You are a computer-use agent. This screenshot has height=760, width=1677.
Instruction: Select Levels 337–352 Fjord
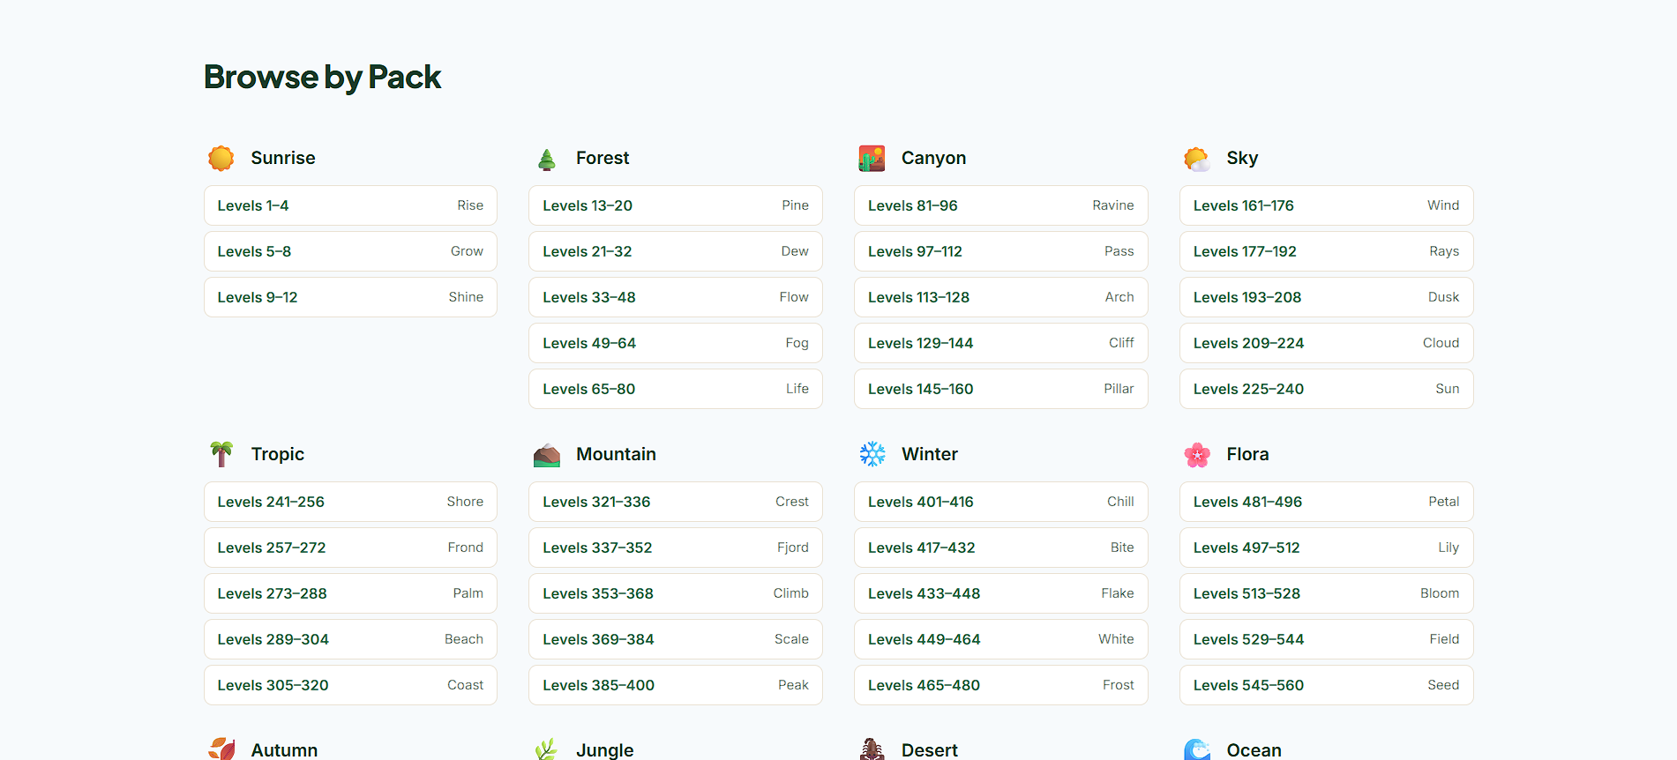[676, 548]
